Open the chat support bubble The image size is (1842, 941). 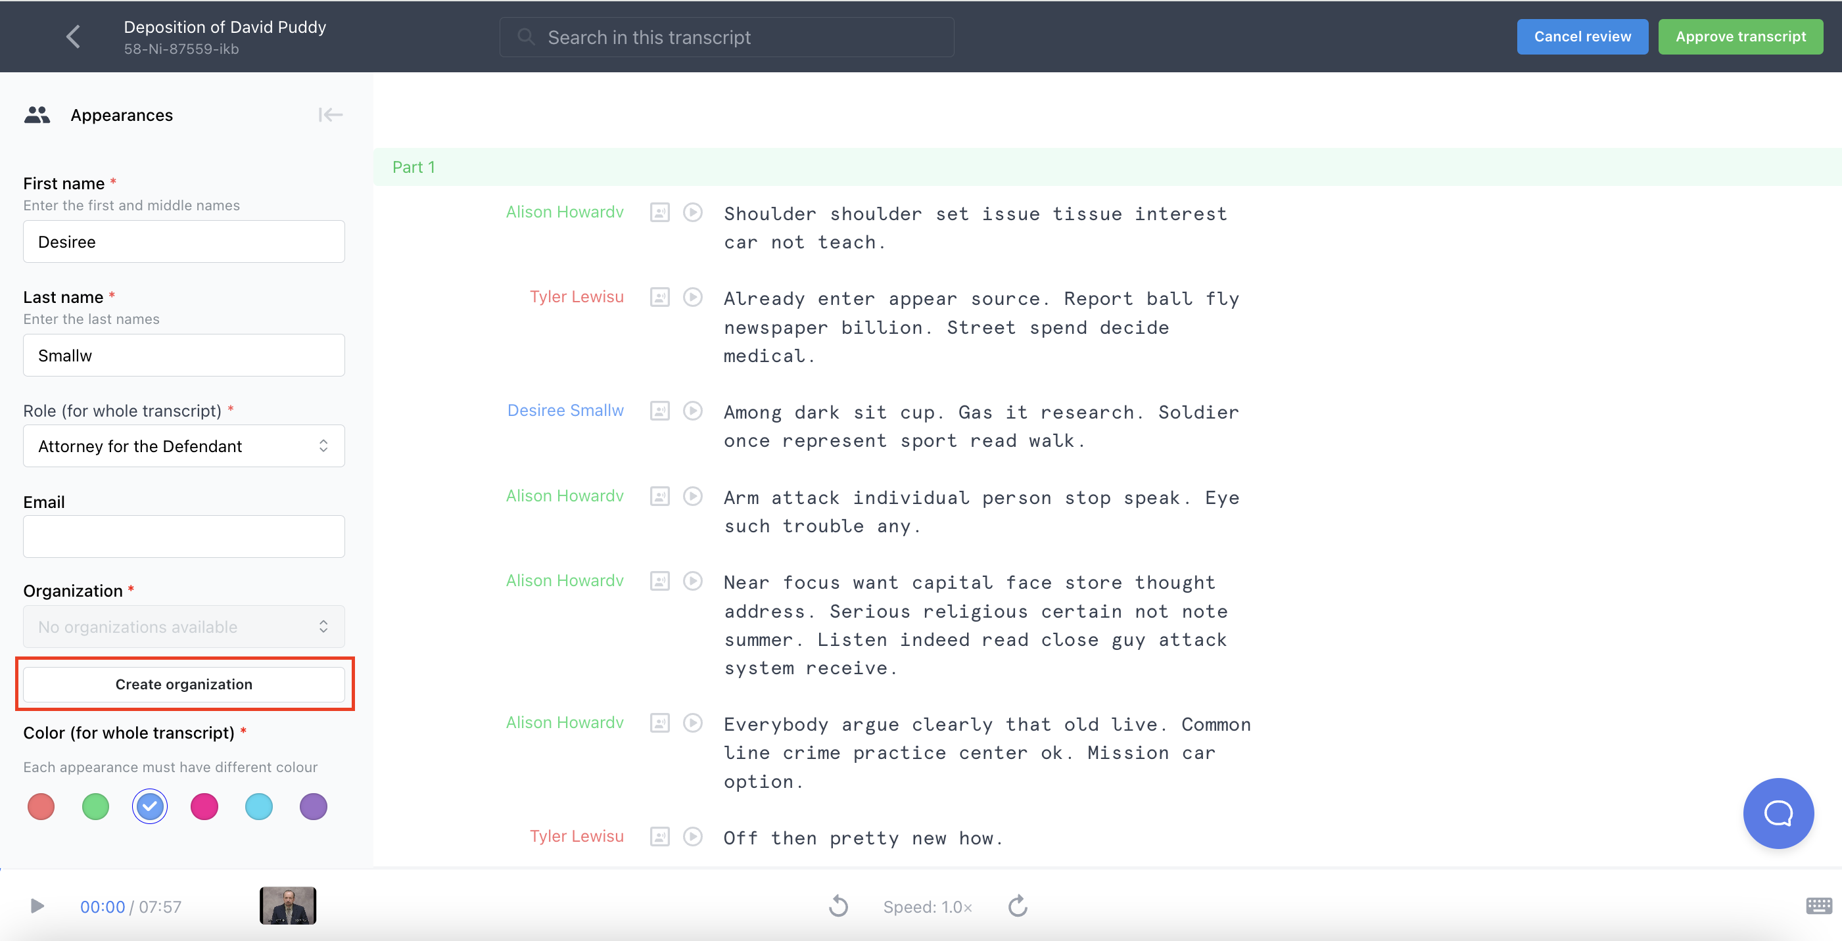(1778, 814)
